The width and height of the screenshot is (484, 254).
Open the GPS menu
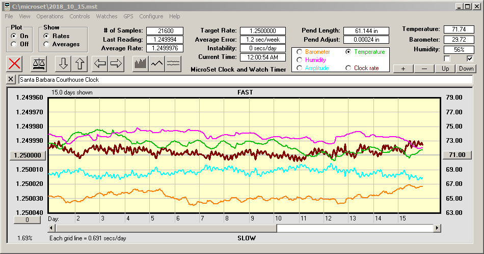pyautogui.click(x=128, y=16)
